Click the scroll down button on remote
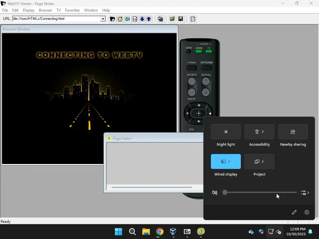Screen dimensions: 319x239 click(x=206, y=92)
